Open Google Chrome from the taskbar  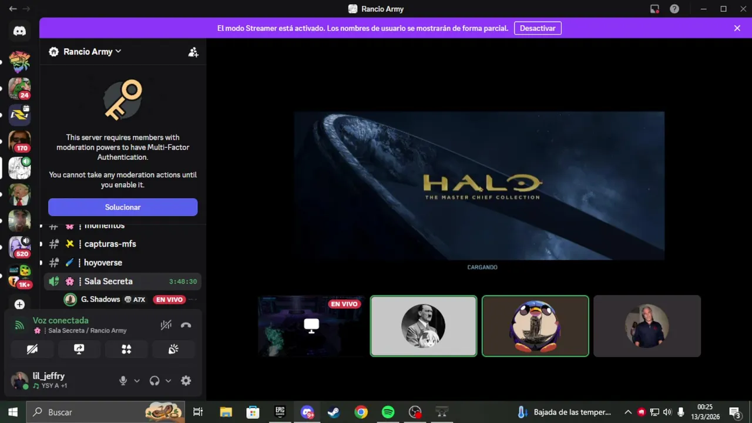(x=361, y=412)
